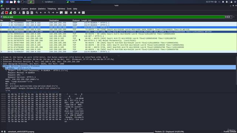Open the Capture menu
Screen dimensions: 237x133
pos(25,9)
